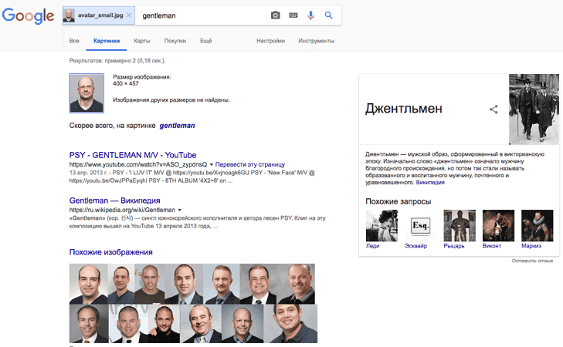Open the Ещё more menu
Image resolution: width=563 pixels, height=347 pixels.
205,41
